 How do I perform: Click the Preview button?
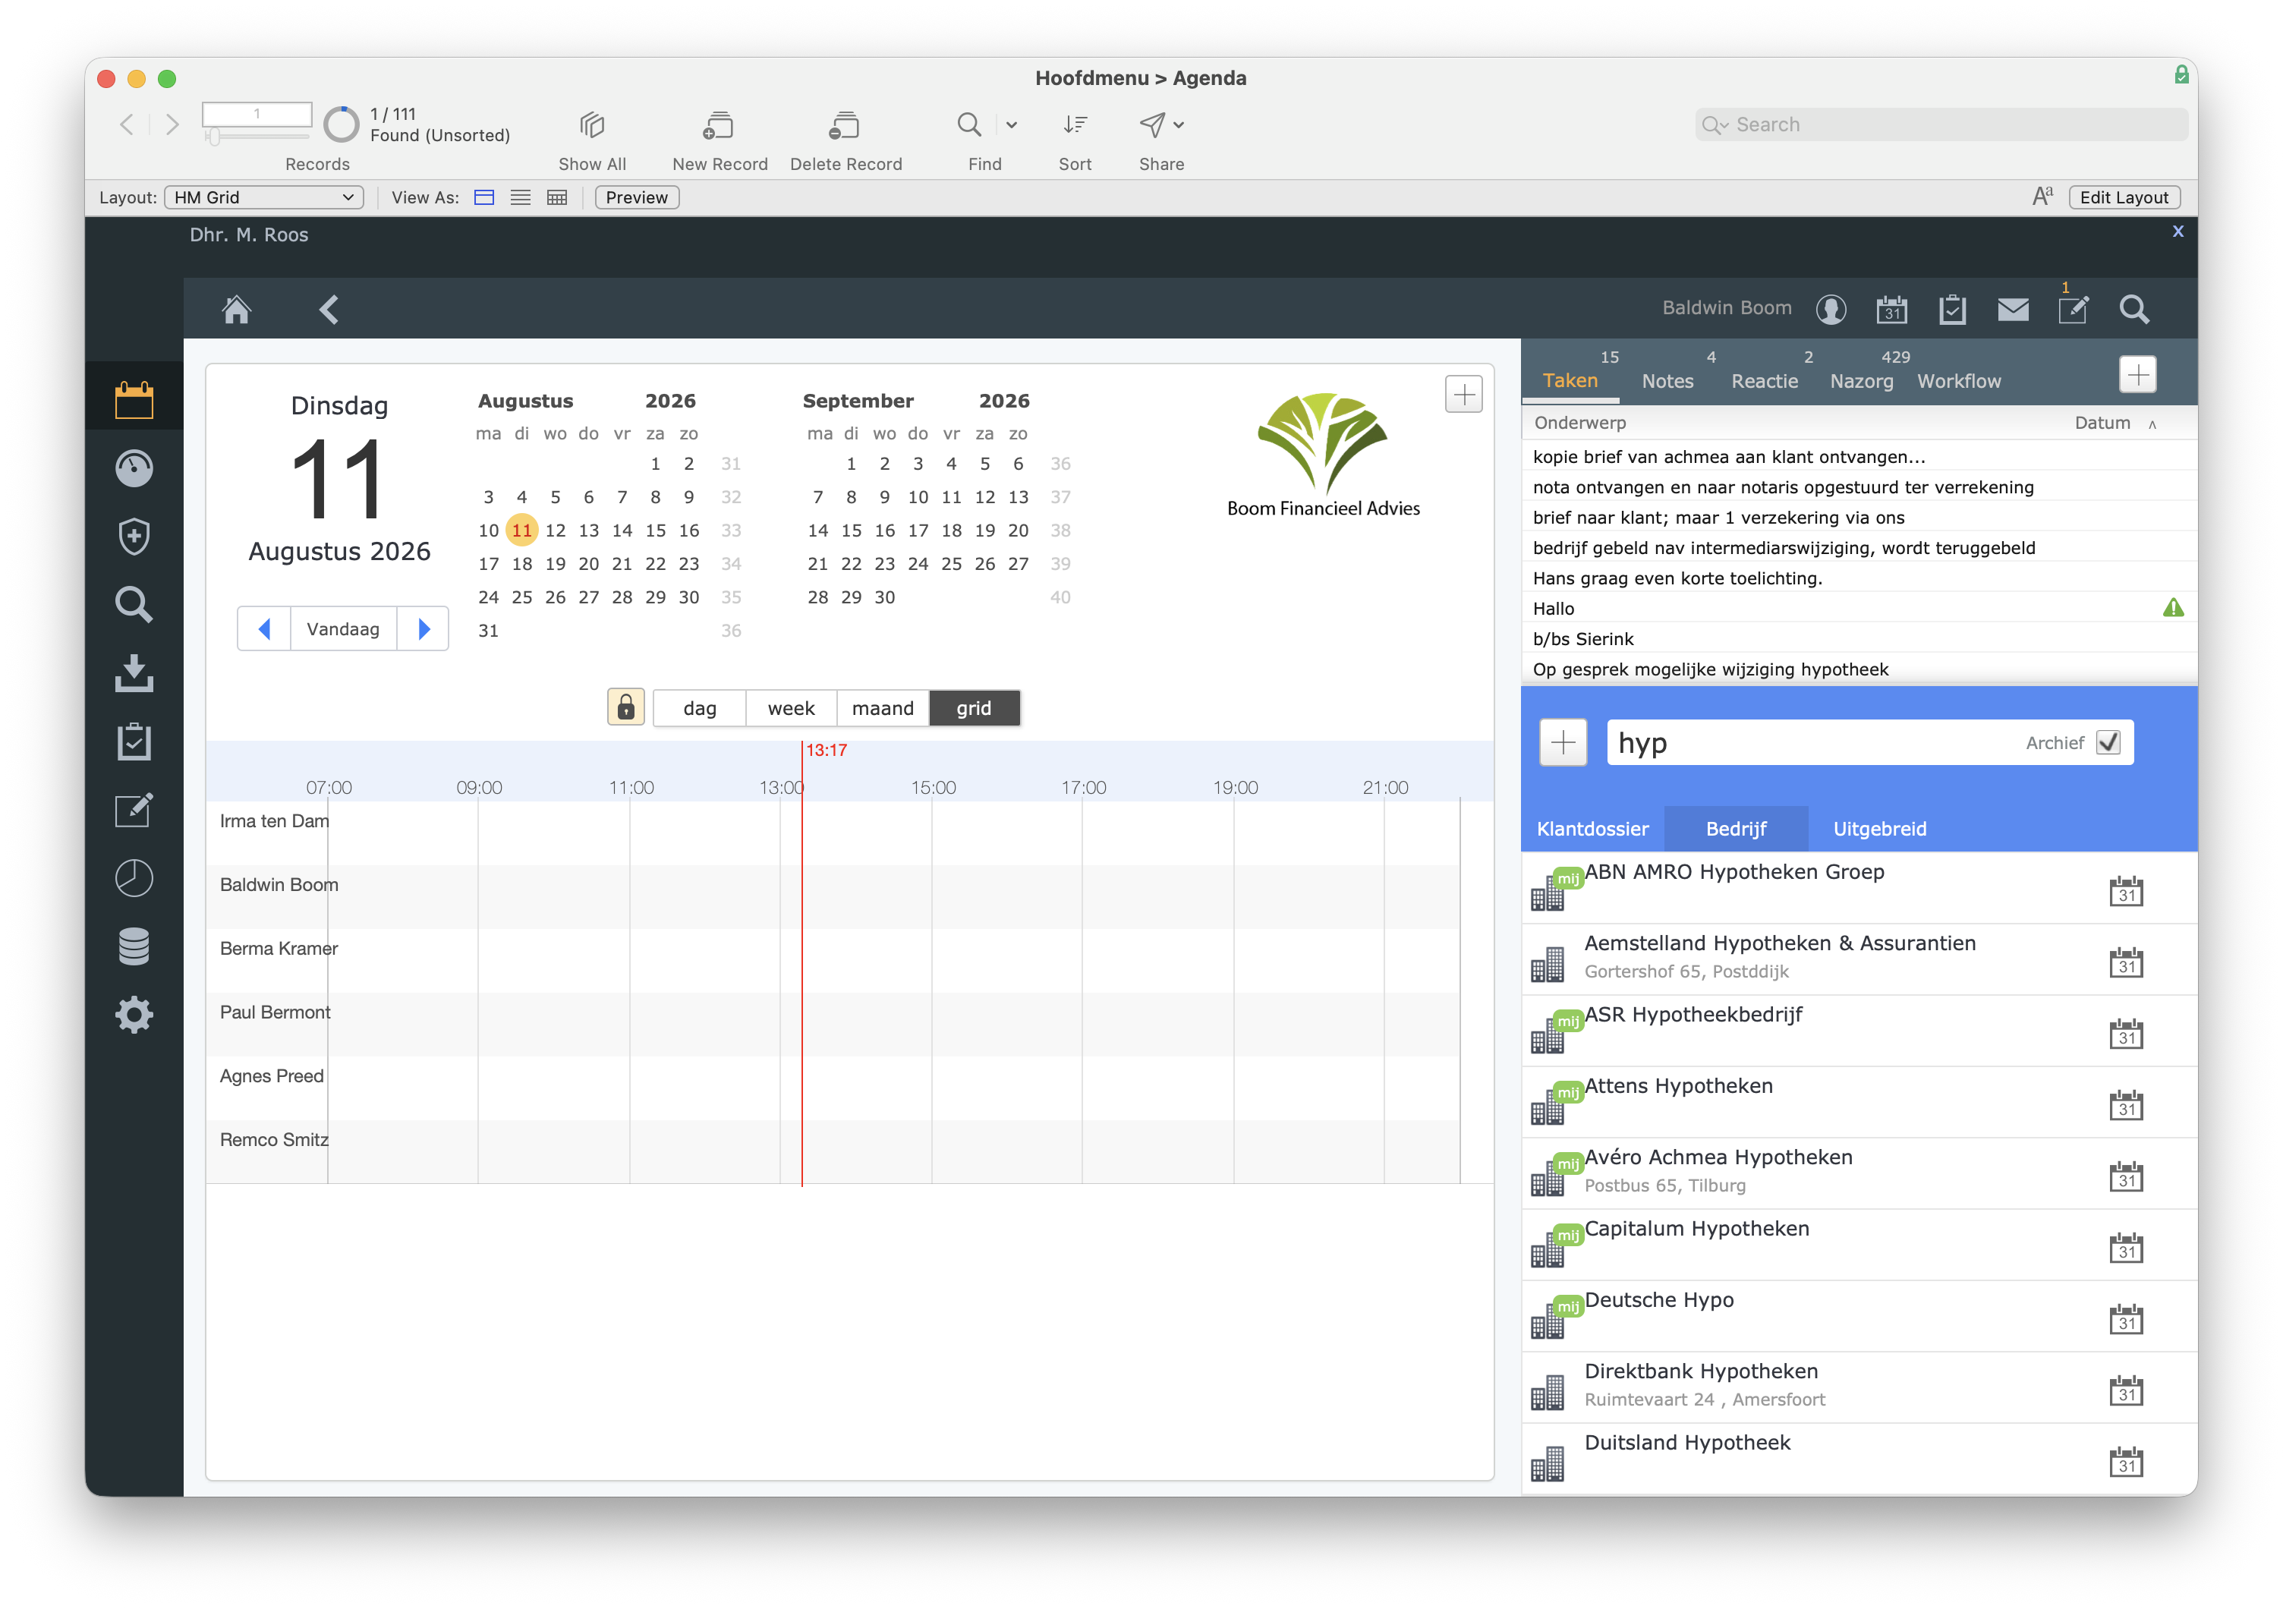pyautogui.click(x=636, y=197)
